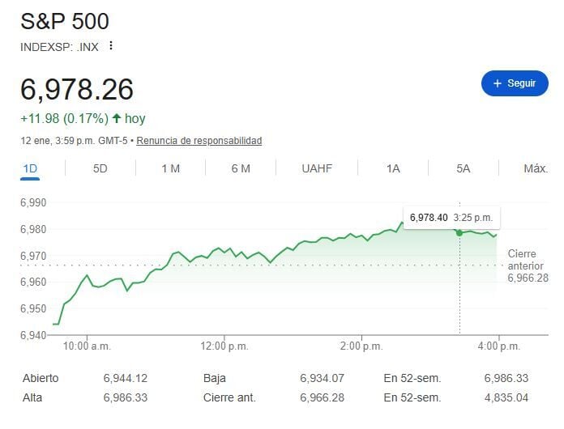Click the 6,978.26 current price

77,89
